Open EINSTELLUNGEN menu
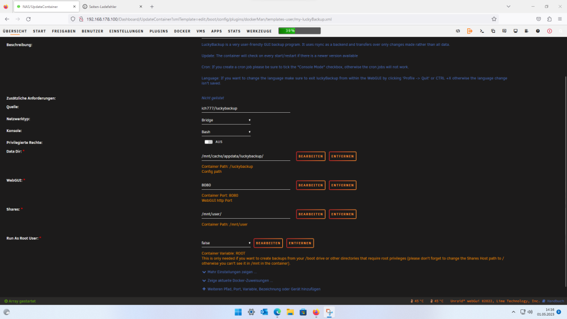This screenshot has width=567, height=319. (x=126, y=31)
